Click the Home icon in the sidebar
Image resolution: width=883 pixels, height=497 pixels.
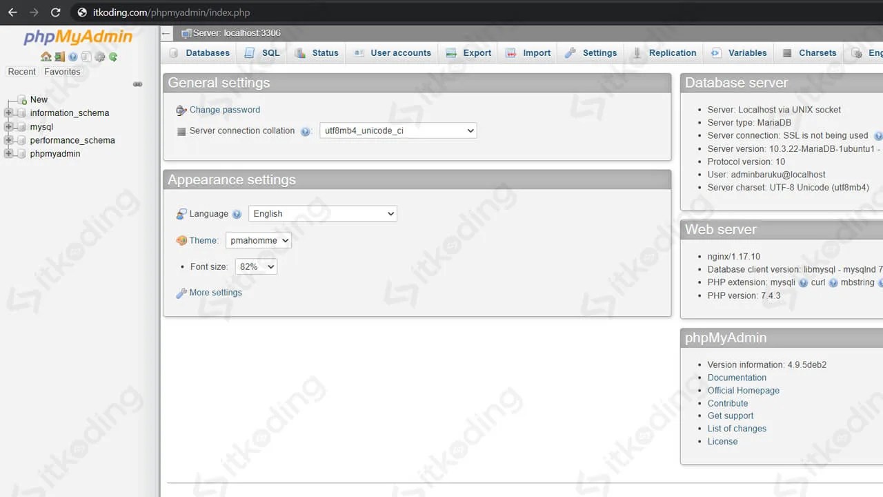coord(47,57)
